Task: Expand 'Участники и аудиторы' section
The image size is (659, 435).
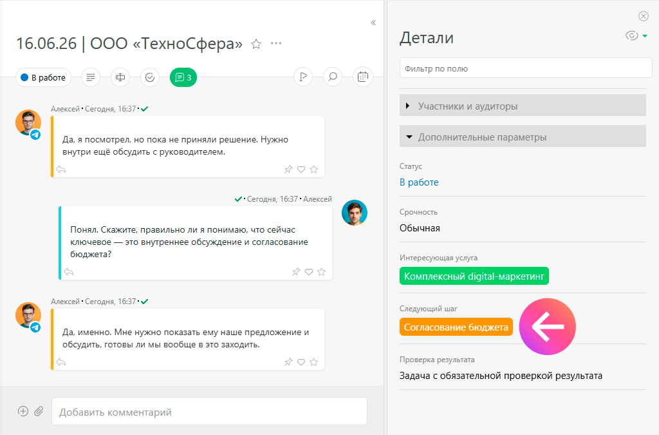Action: (x=523, y=106)
